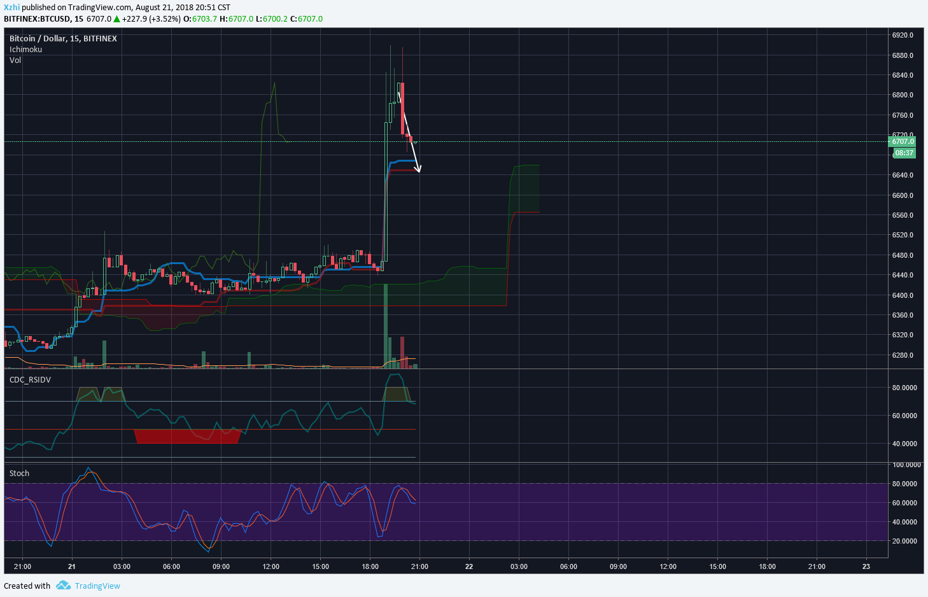Screen dimensions: 928x597
Task: Click the date label 22 on time axis
Action: tap(469, 567)
